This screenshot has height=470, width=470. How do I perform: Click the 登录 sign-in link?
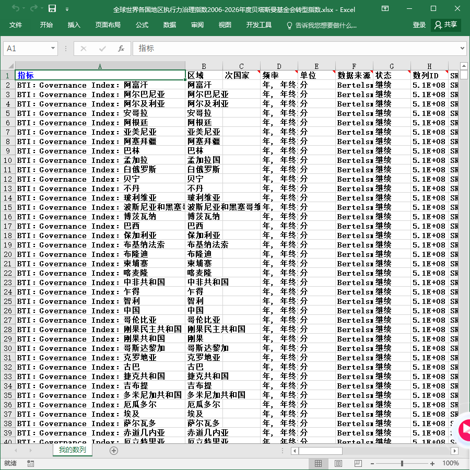419,25
